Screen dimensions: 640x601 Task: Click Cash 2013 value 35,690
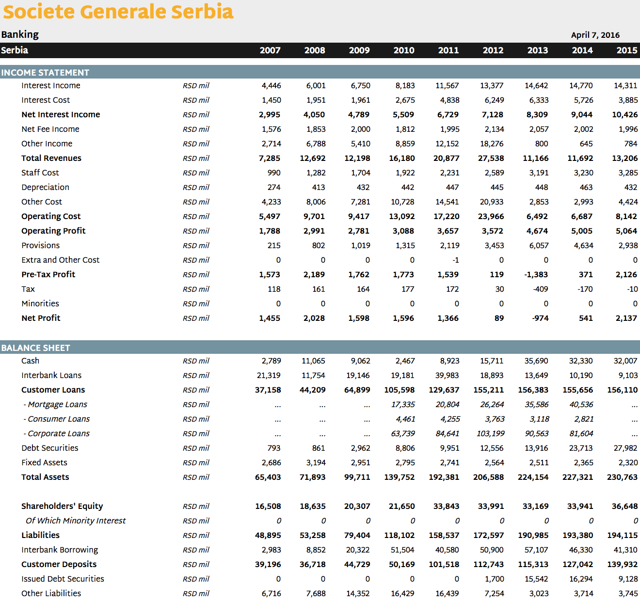[x=536, y=361]
